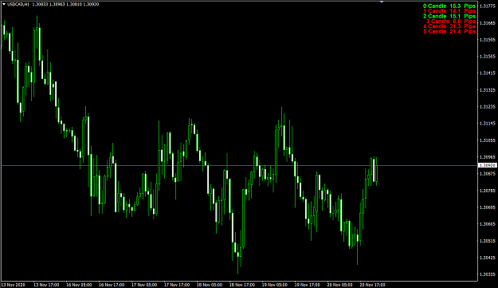Image resolution: width=498 pixels, height=288 pixels.
Task: Select the '2 Candle 15.1 Pips' label
Action: click(449, 16)
